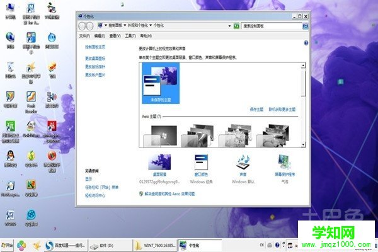
Task: Open the 编辑(E) menu
Action: [x=100, y=36]
